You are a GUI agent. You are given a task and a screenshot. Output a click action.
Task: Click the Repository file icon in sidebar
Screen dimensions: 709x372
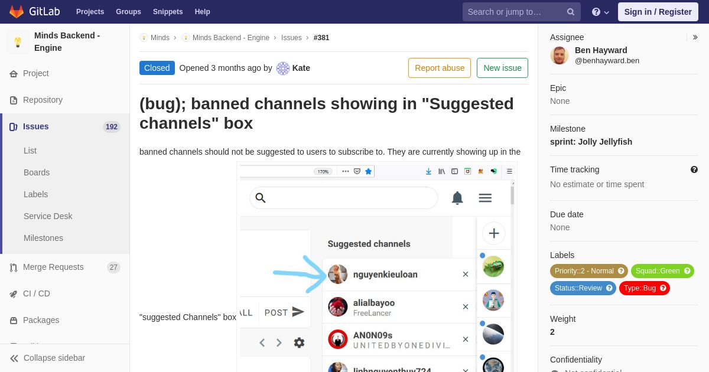point(14,100)
